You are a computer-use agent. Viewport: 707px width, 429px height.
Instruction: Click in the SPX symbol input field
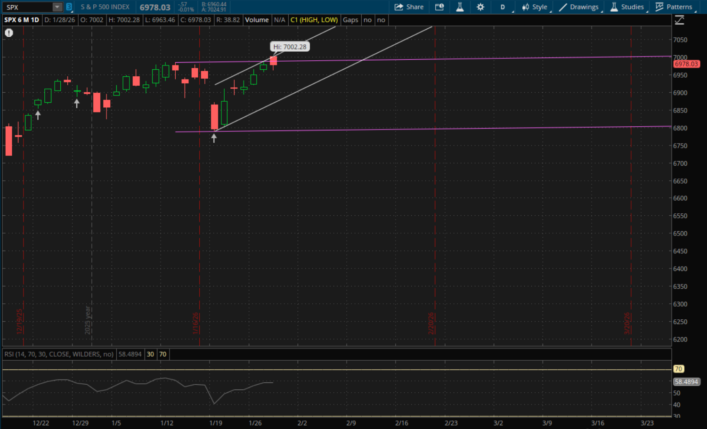click(28, 7)
